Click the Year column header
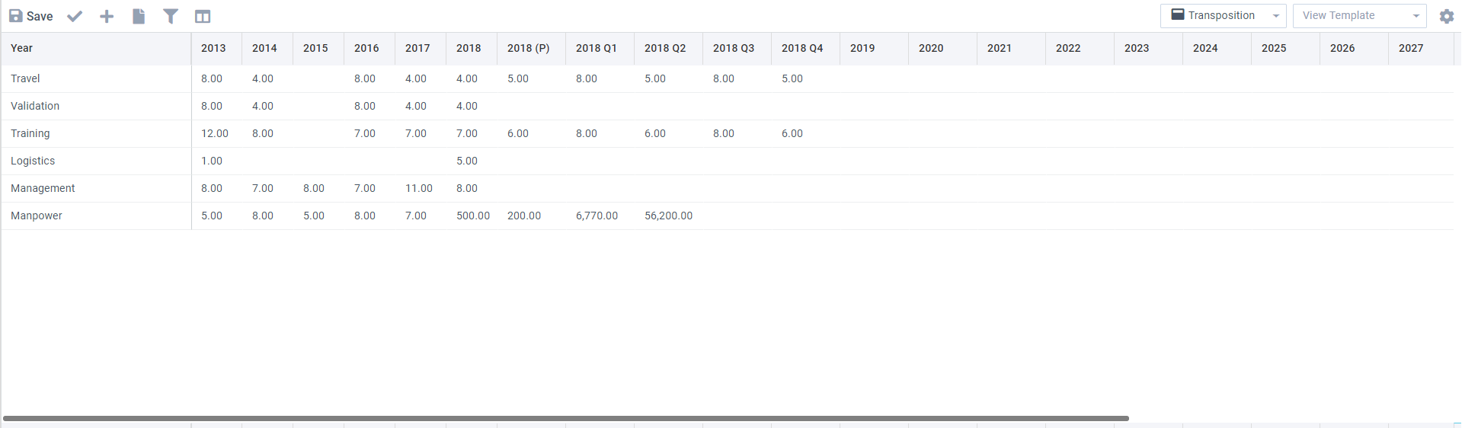The height and width of the screenshot is (428, 1462). (22, 48)
